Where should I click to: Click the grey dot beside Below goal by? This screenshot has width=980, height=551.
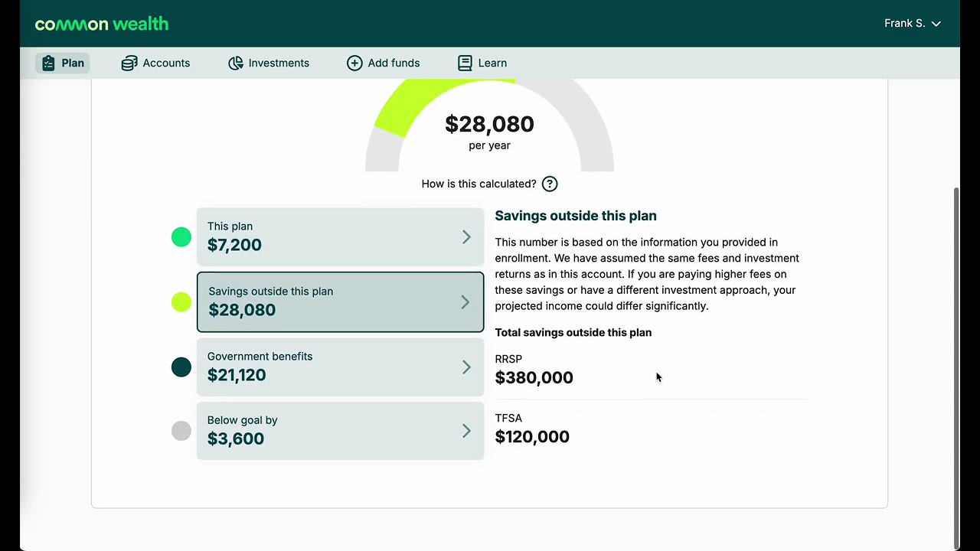181,431
